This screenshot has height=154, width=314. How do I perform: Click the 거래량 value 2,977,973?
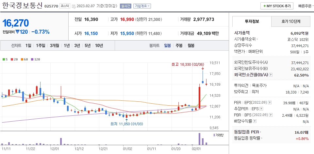204,19
